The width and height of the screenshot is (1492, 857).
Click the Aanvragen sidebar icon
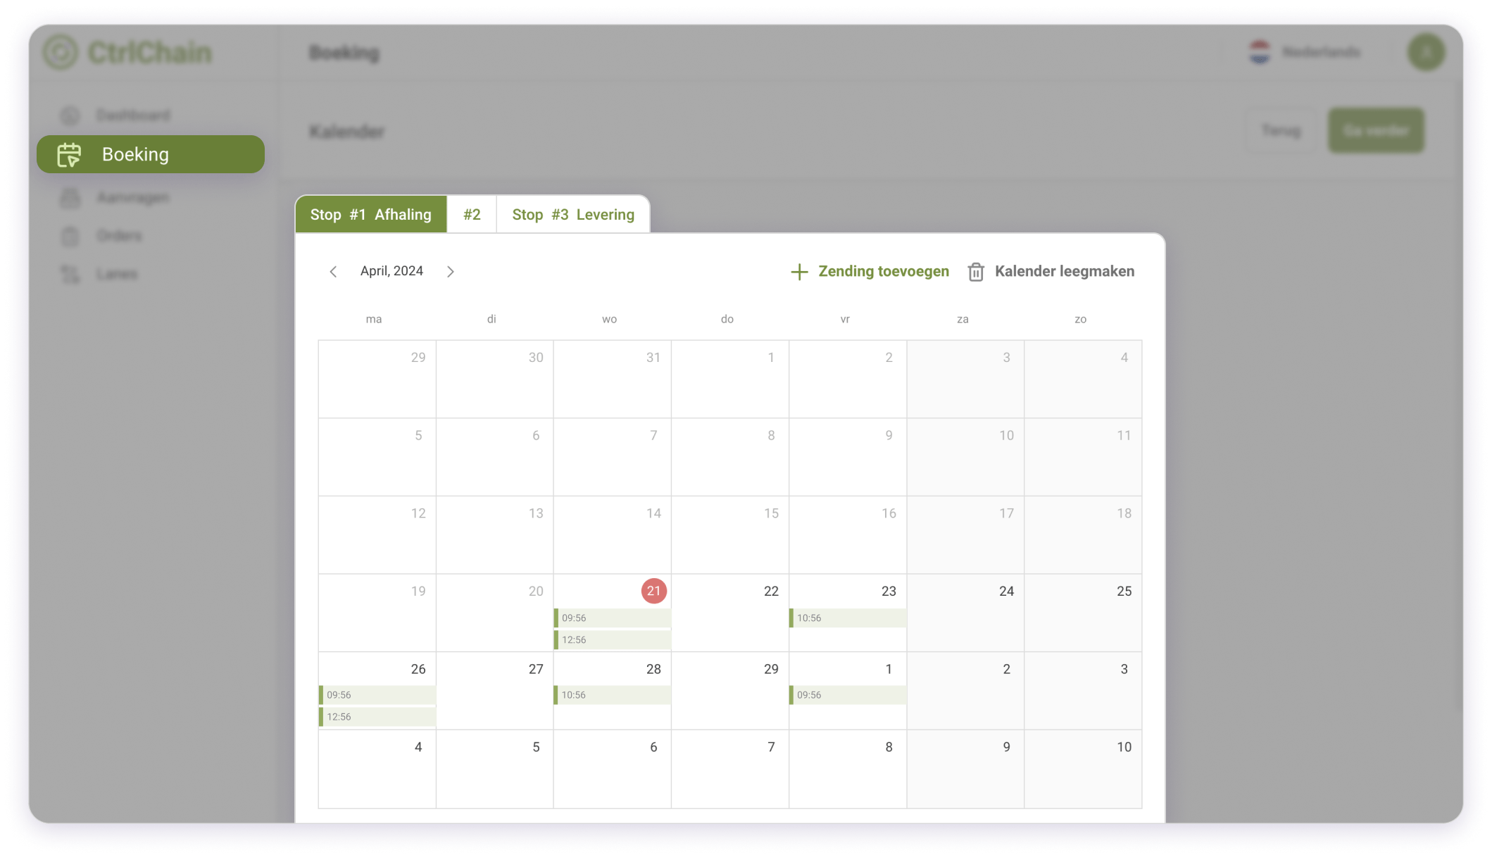(70, 198)
